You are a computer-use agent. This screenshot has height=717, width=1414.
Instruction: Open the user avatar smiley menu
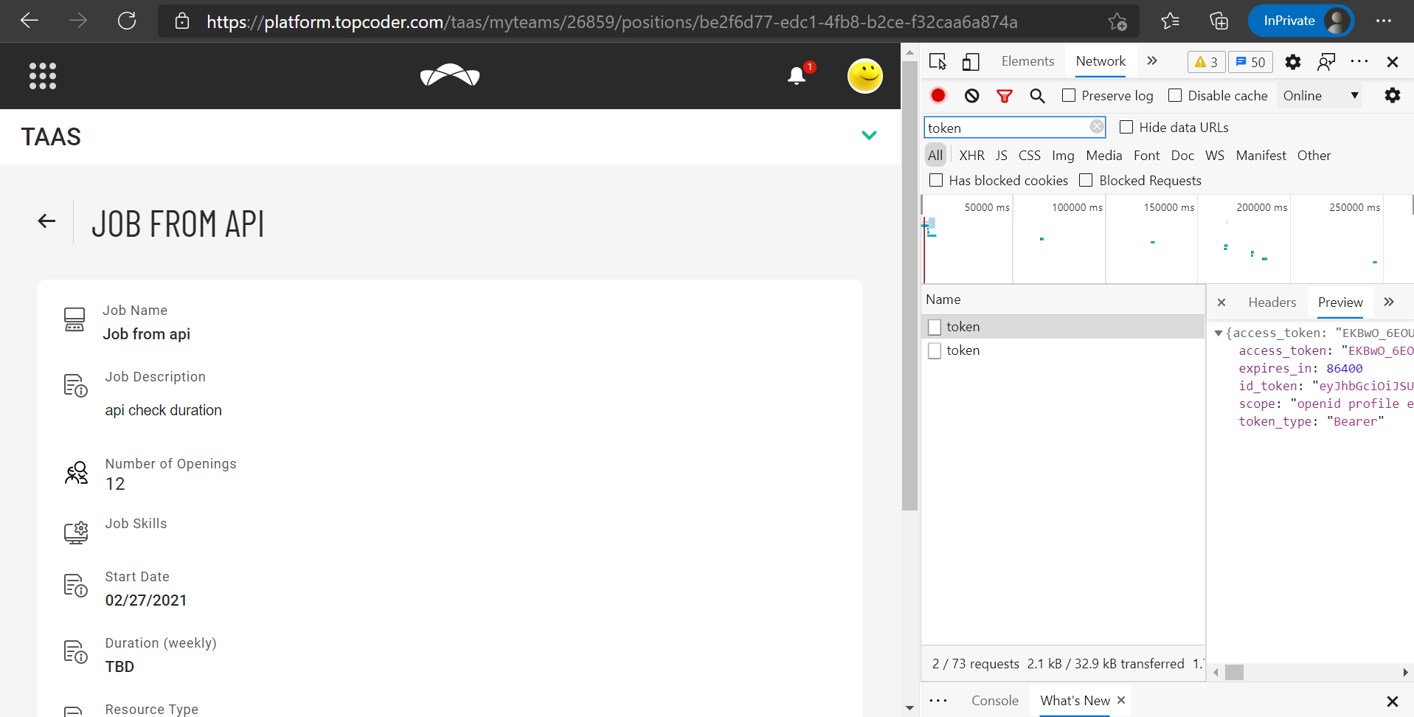tap(865, 76)
